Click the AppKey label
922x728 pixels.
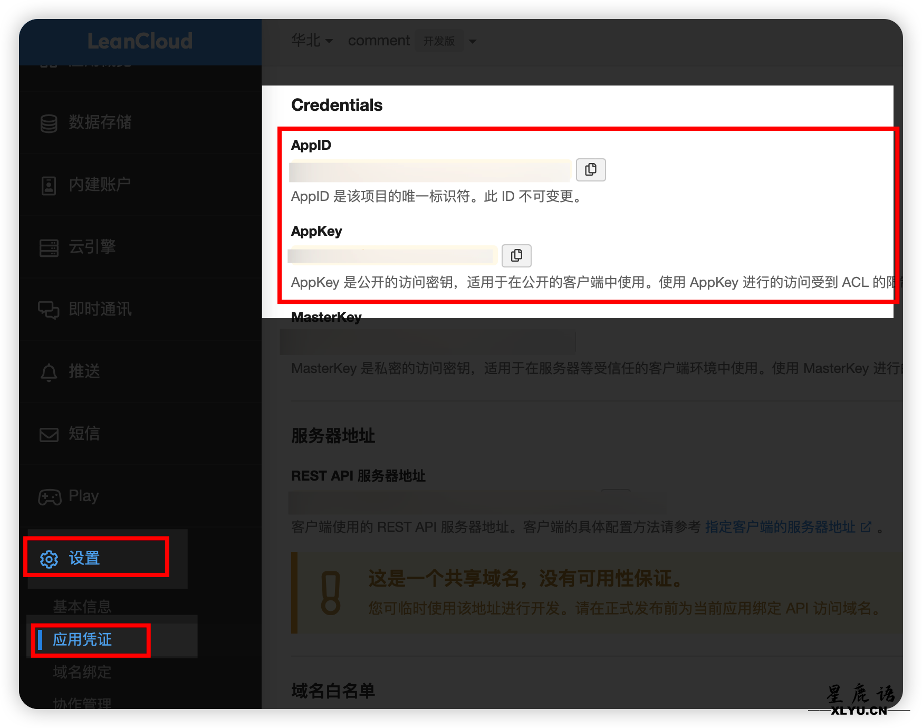[x=316, y=231]
